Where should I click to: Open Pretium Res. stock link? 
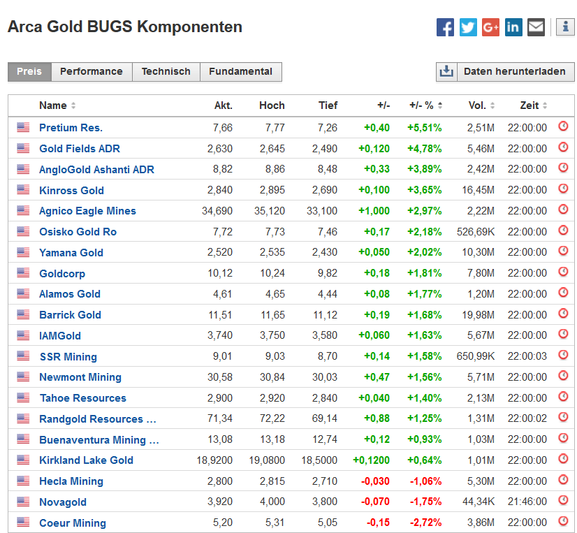(71, 128)
